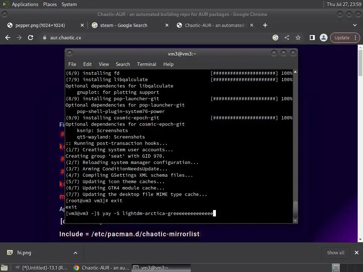The width and height of the screenshot is (363, 272).
Task: Click terminal scrollbar down arrow
Action: coord(295,221)
